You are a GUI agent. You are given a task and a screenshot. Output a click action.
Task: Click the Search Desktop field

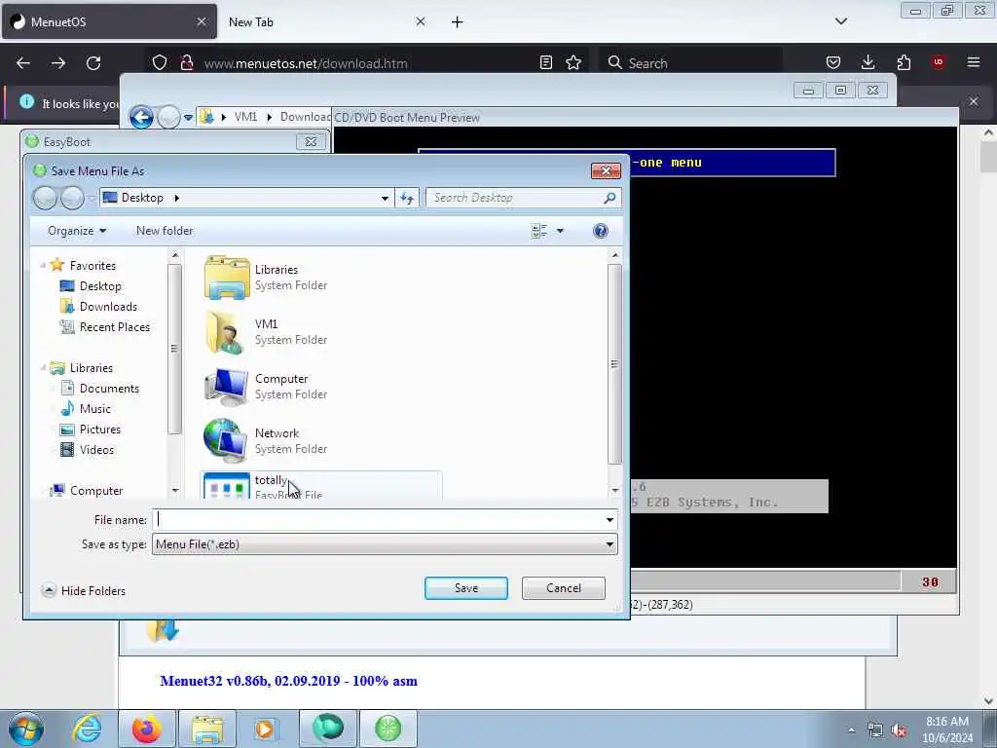coord(523,198)
